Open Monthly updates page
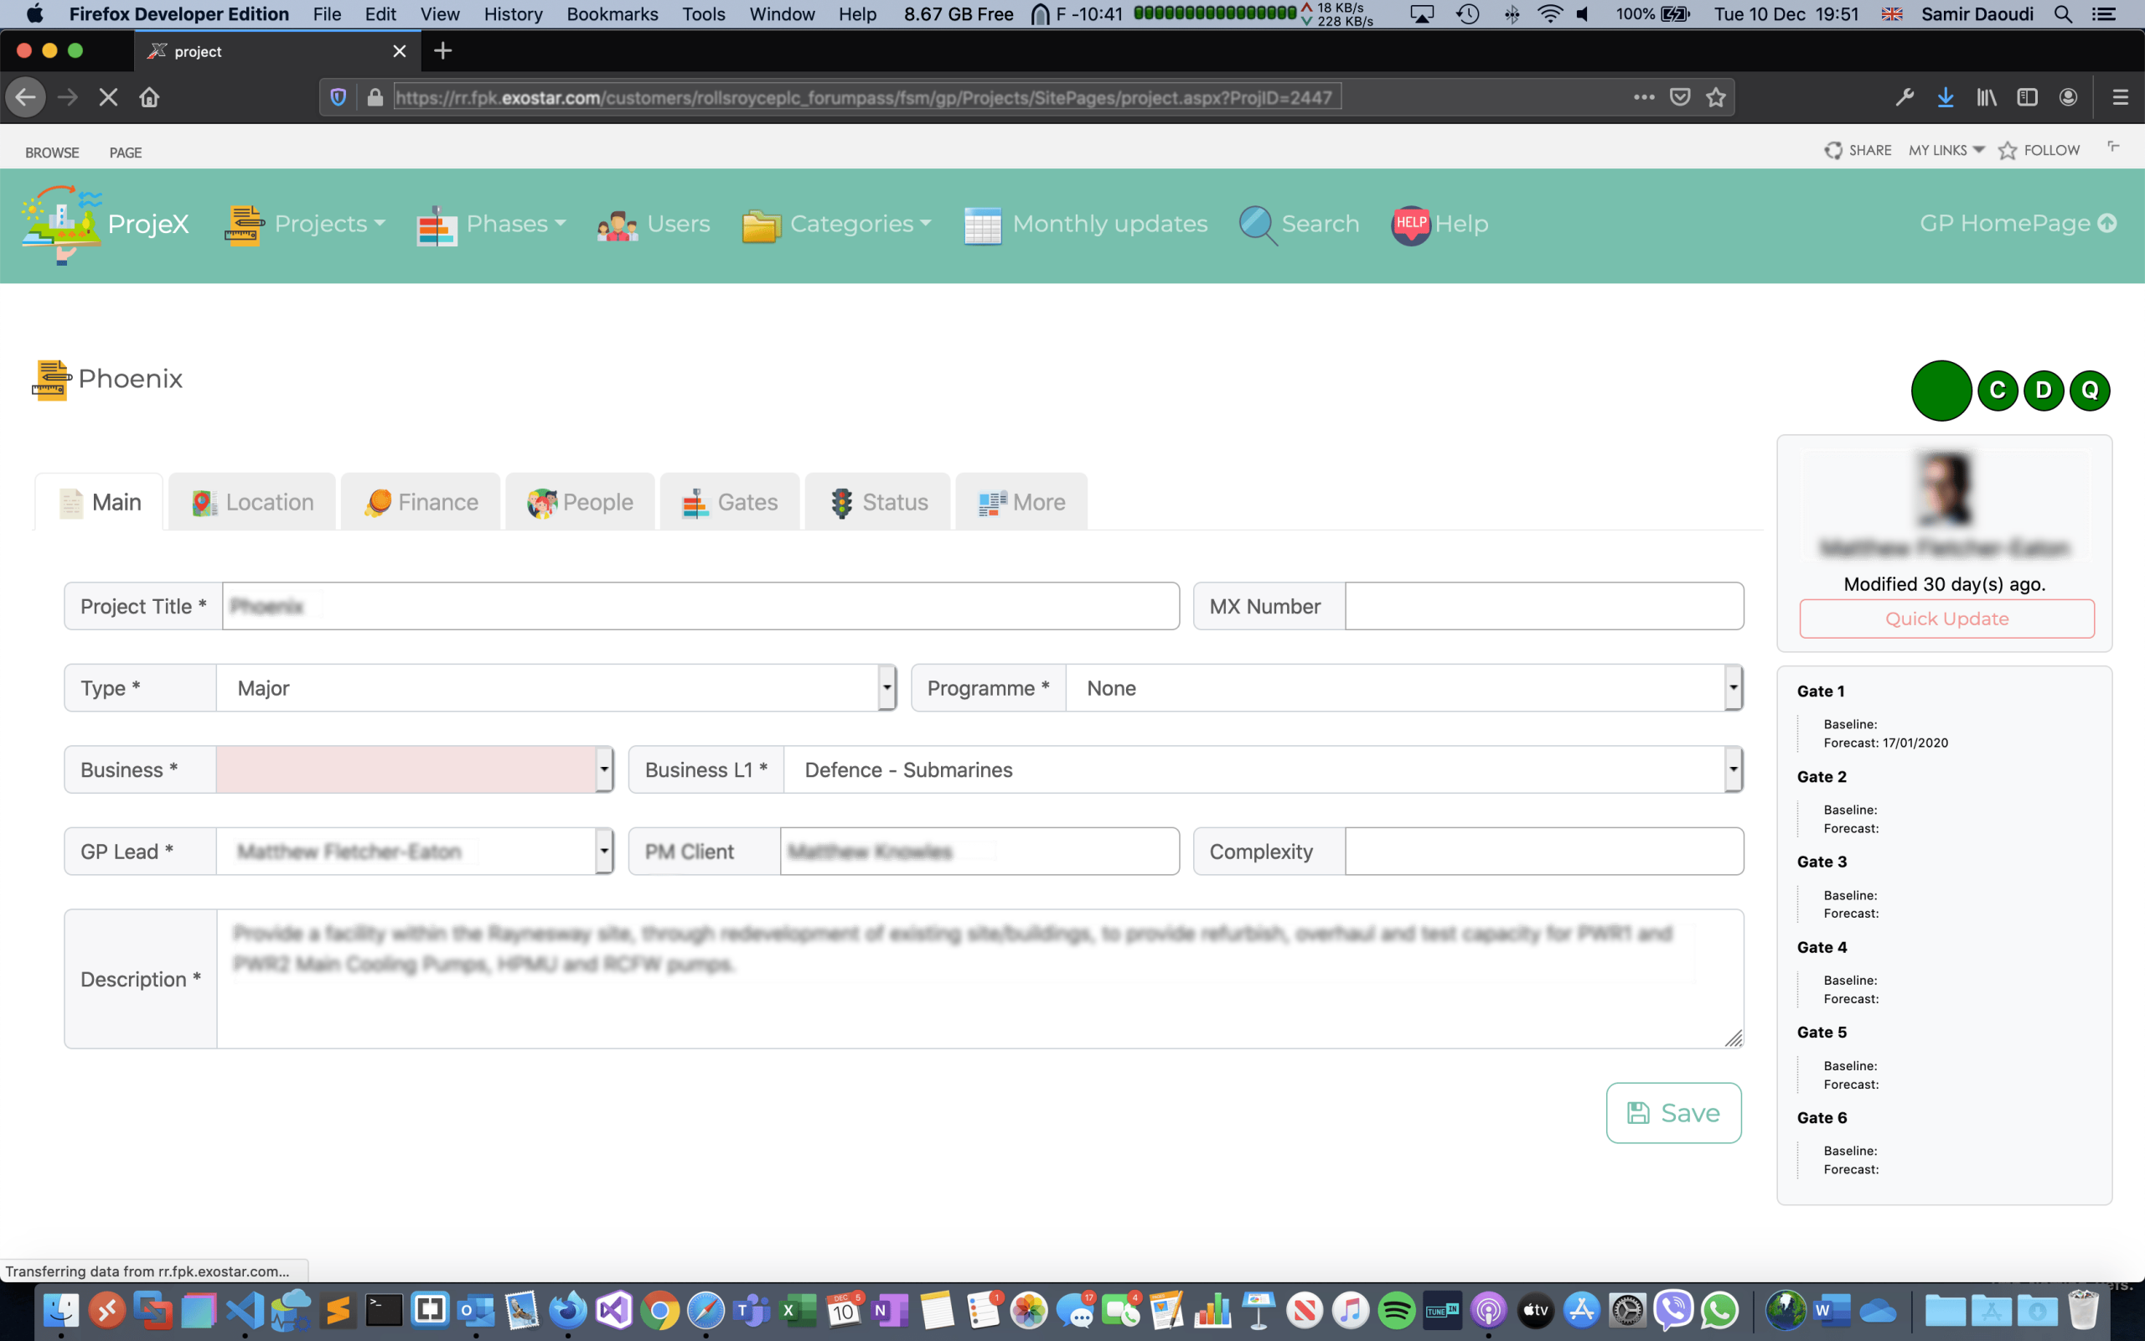 (1086, 225)
